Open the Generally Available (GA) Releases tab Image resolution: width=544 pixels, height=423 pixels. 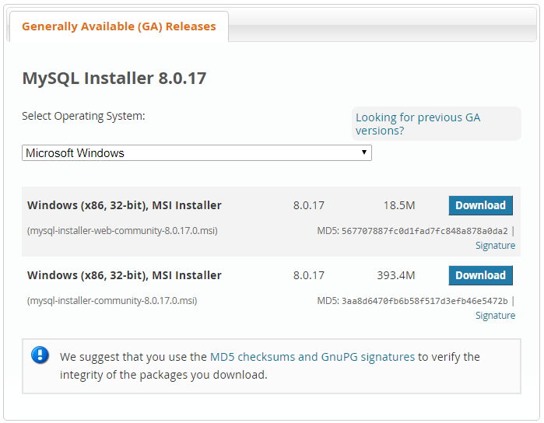[119, 26]
